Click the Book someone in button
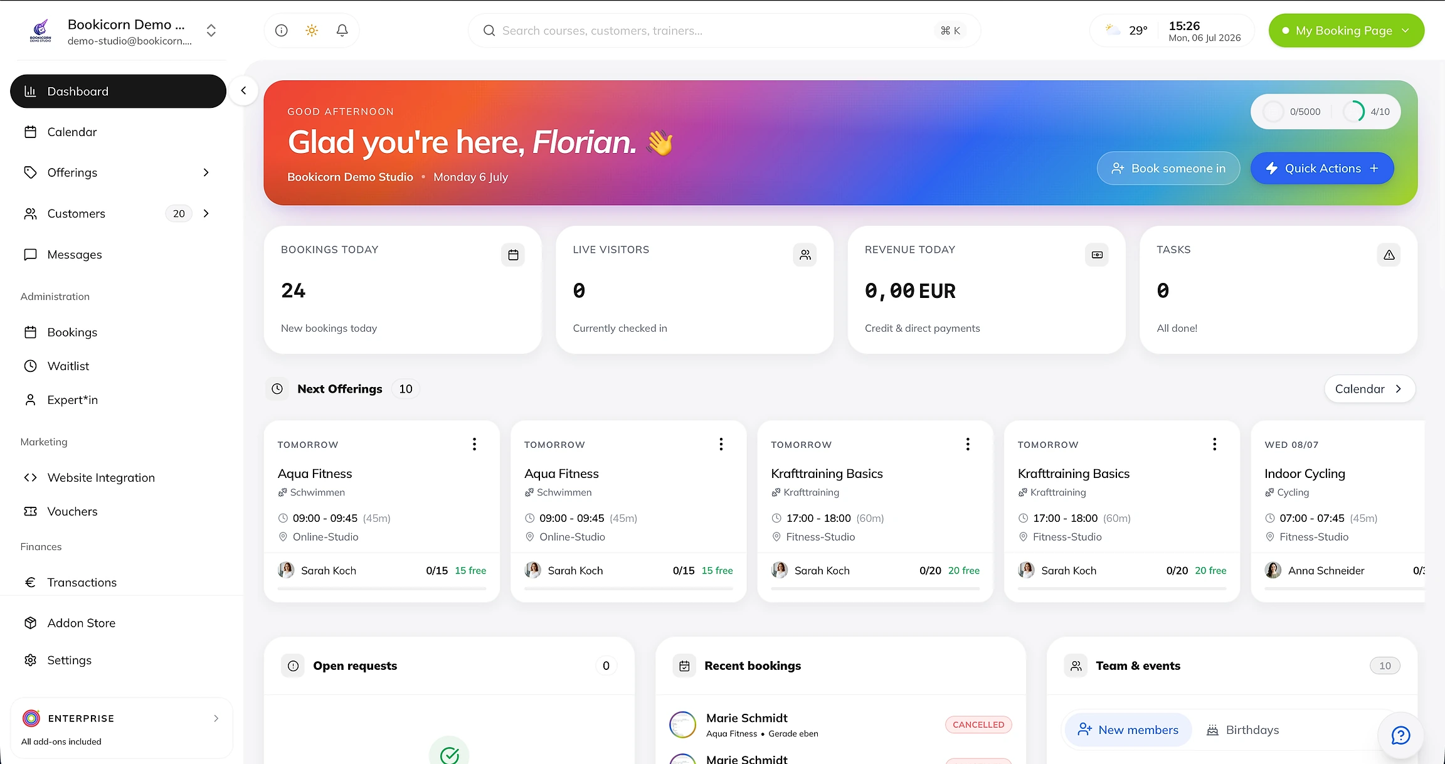1445x764 pixels. pos(1168,168)
